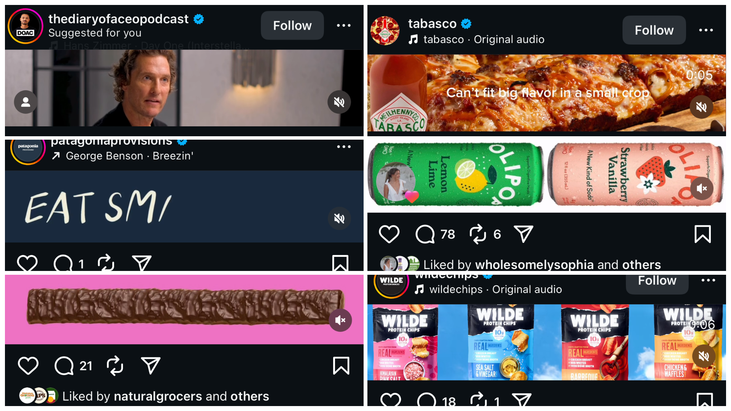Screen dimensions: 731x411
Task: Save the OLIPOP post to bookmarks
Action: (702, 234)
